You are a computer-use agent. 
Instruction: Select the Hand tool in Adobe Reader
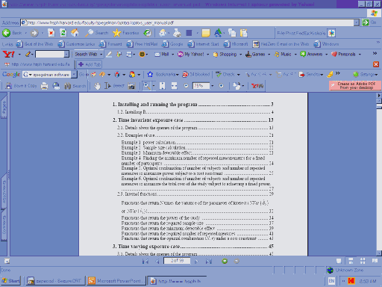[97, 86]
